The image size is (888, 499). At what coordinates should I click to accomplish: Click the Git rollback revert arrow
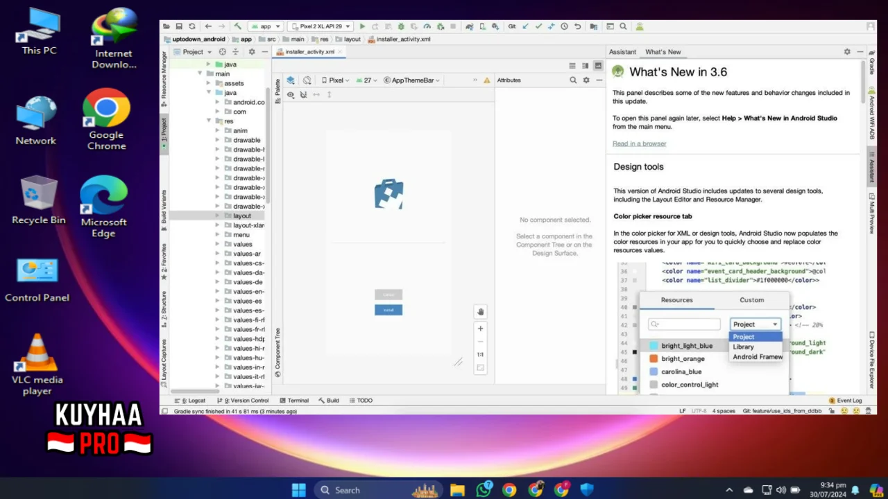point(577,26)
